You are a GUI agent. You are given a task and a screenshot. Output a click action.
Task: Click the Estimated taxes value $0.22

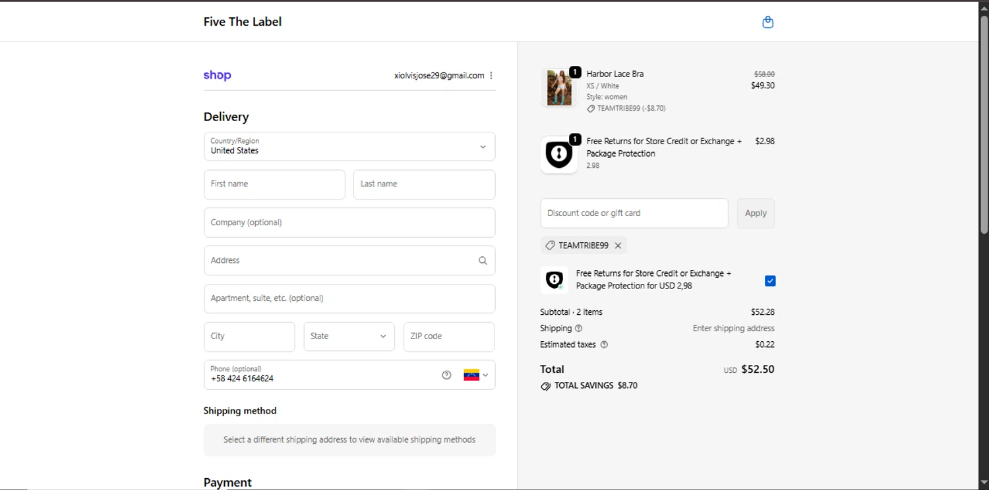point(765,344)
